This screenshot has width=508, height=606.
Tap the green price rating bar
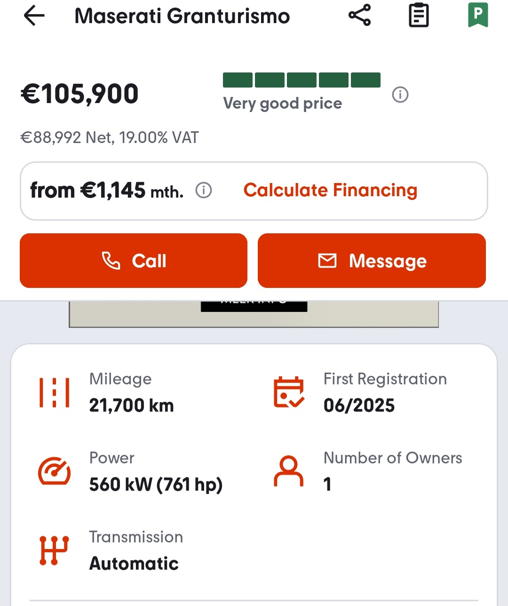click(302, 80)
